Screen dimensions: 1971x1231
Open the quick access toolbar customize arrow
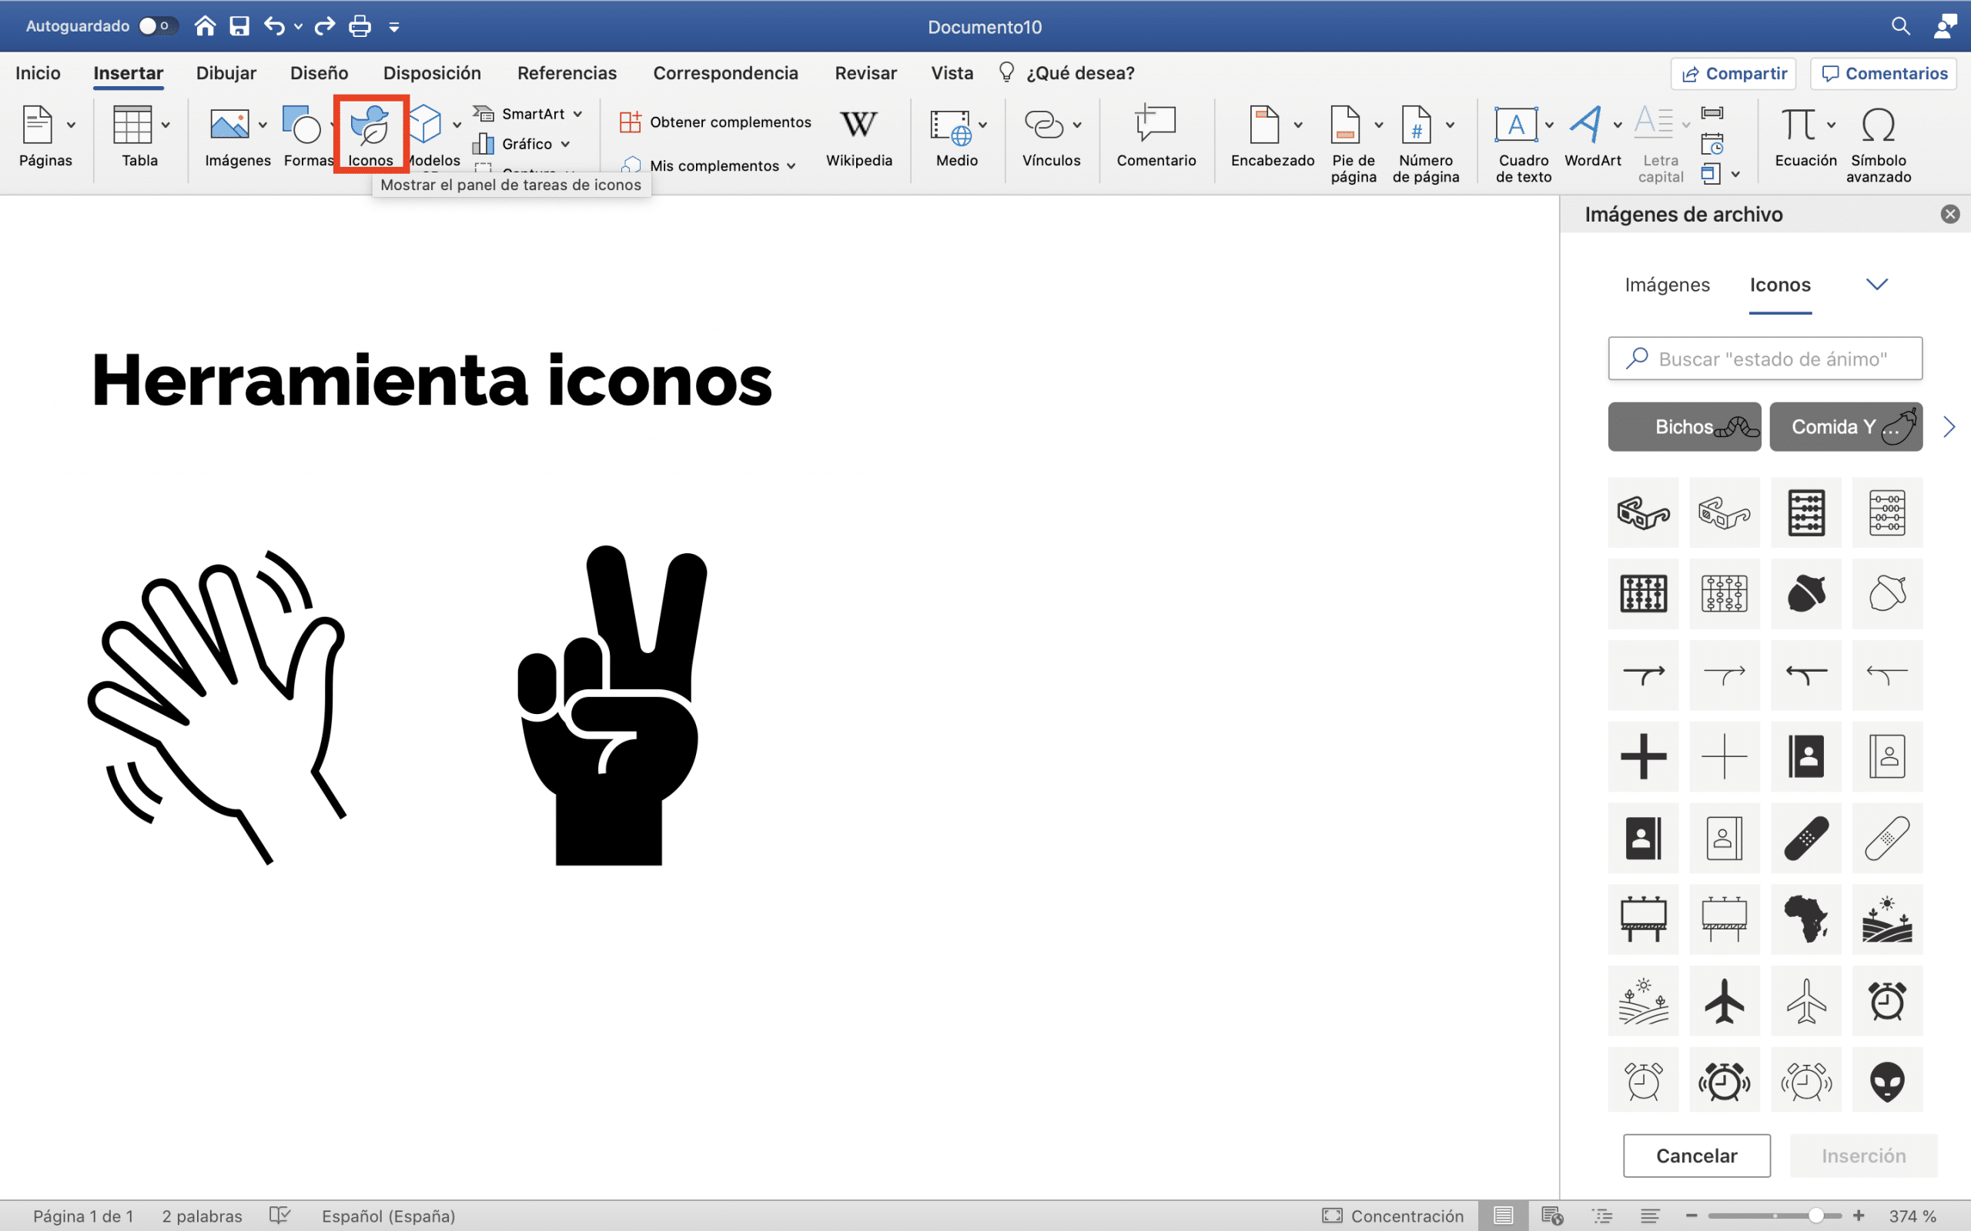[x=394, y=27]
